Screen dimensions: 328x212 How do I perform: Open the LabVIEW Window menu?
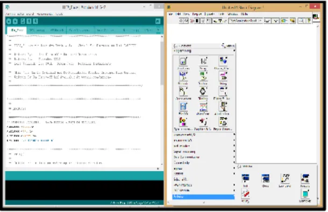tap(233, 14)
